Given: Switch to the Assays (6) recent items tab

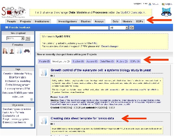Looking at the screenshot, I should [92, 61].
